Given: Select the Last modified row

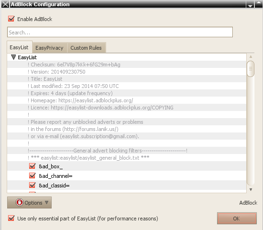Looking at the screenshot, I should point(127,86).
